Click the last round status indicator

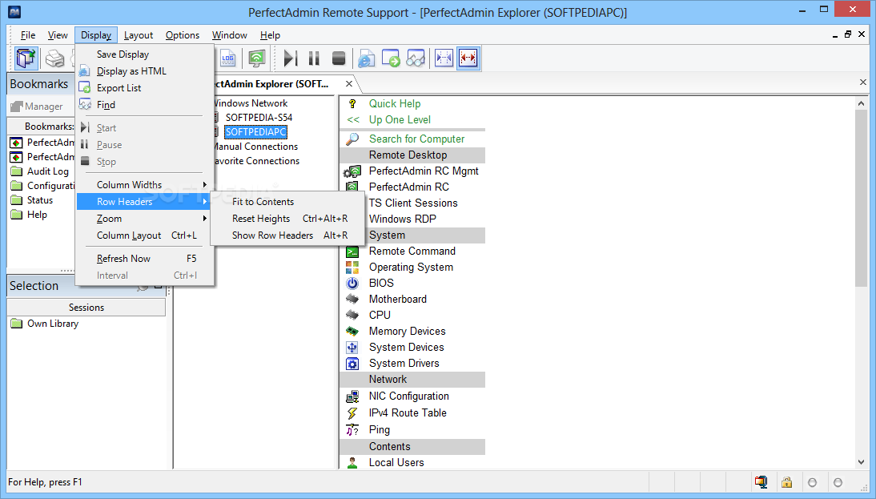pyautogui.click(x=838, y=482)
